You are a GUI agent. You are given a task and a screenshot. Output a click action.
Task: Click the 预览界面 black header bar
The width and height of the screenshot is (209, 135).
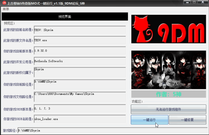tap(65, 16)
